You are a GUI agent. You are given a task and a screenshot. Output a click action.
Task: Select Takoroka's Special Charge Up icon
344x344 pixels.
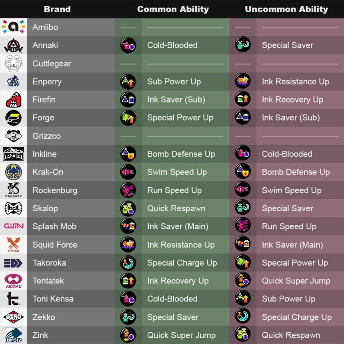coord(128,263)
